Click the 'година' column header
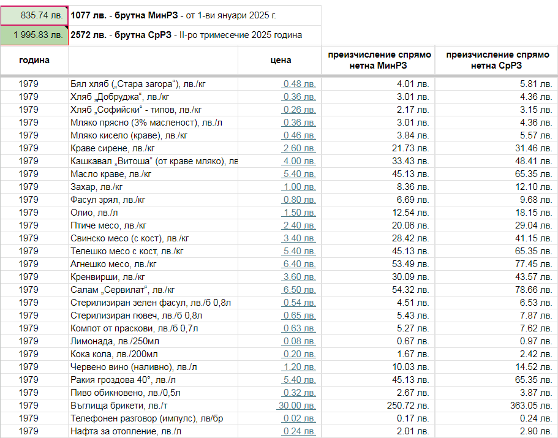 pos(34,60)
